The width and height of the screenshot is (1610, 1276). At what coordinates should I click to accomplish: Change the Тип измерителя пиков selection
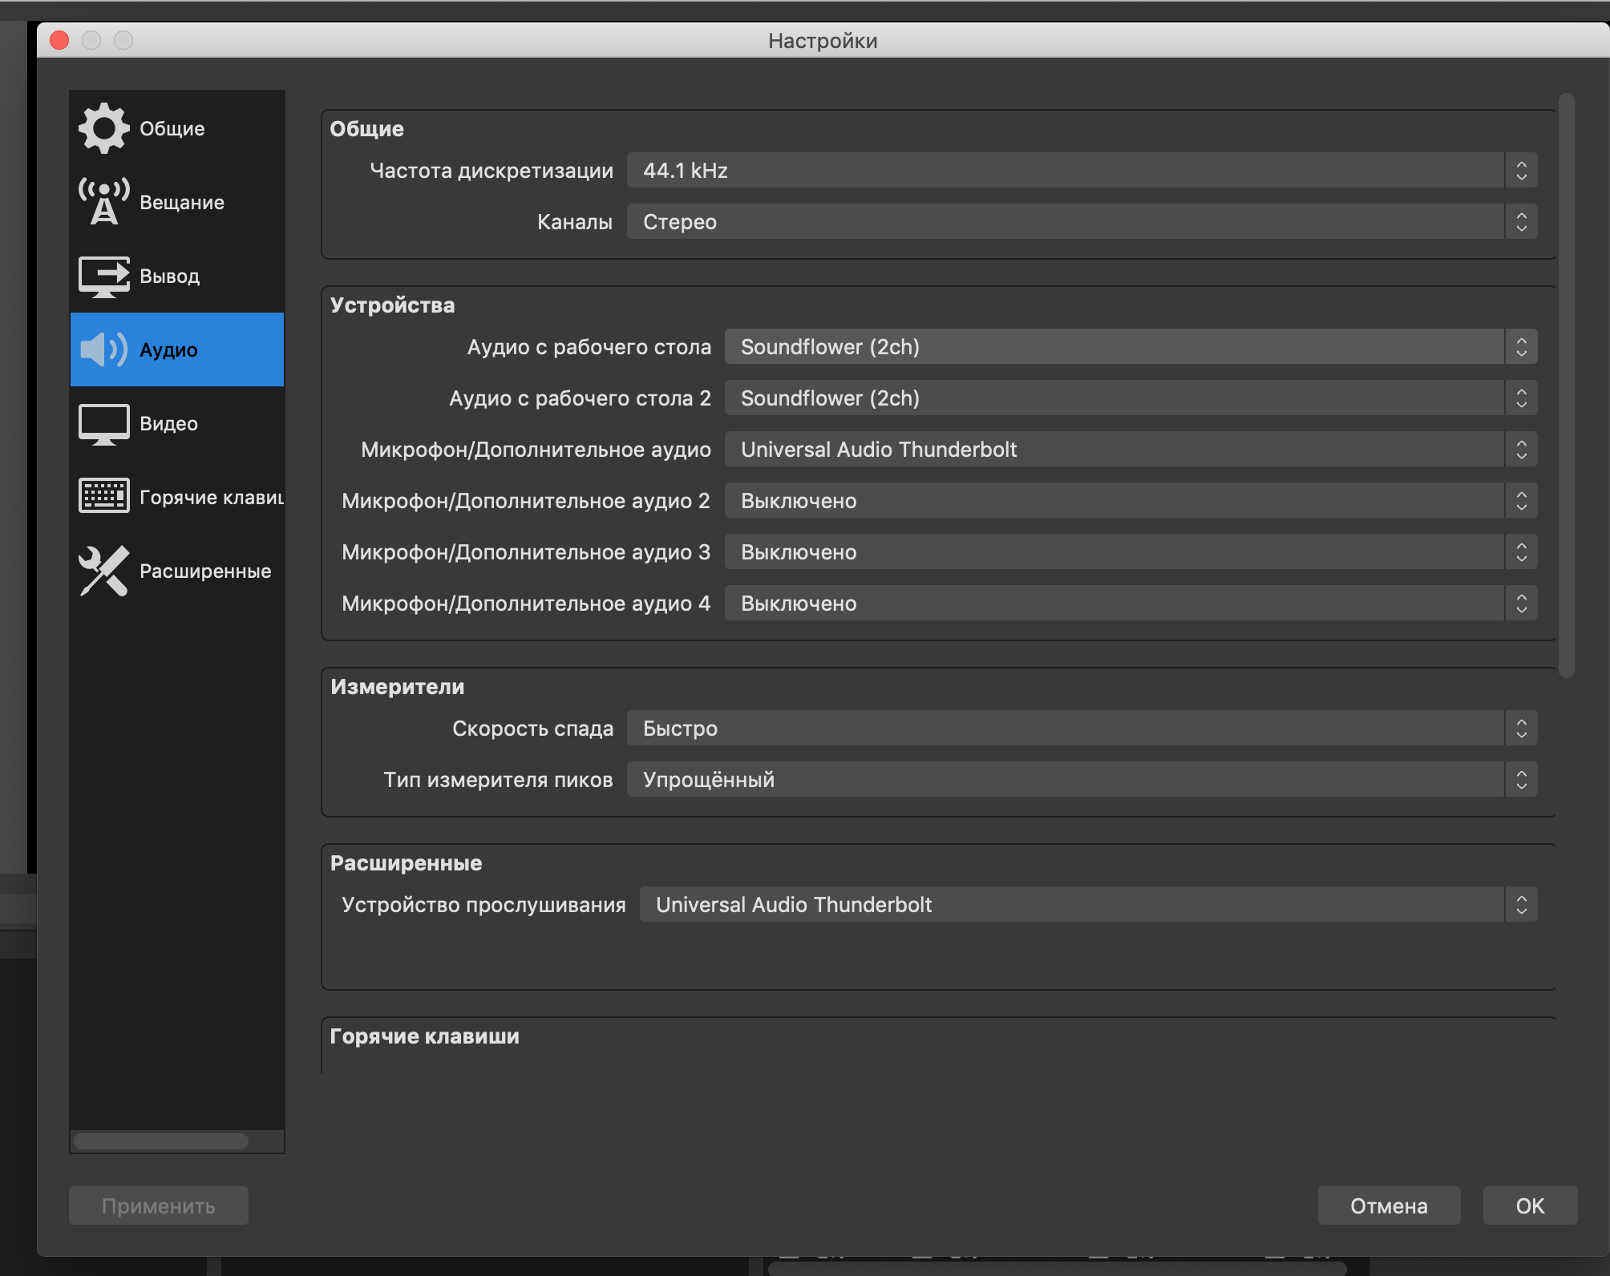tap(1082, 779)
